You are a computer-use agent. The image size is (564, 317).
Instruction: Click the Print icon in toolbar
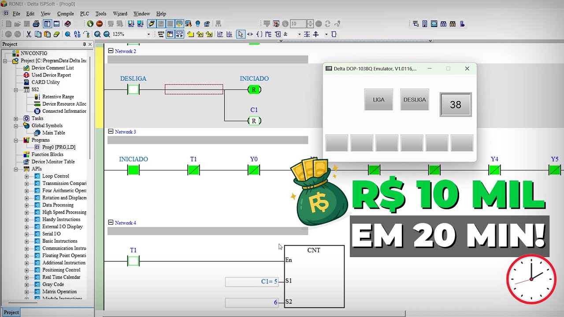click(36, 24)
